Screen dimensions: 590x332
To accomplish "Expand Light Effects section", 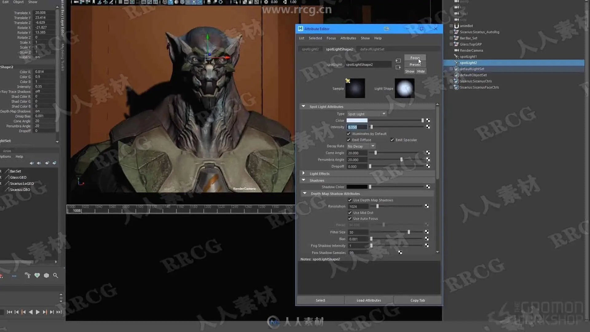I will 304,173.
